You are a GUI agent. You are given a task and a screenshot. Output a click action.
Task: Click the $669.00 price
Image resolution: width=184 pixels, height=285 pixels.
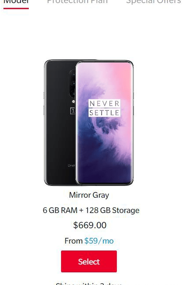pyautogui.click(x=90, y=225)
